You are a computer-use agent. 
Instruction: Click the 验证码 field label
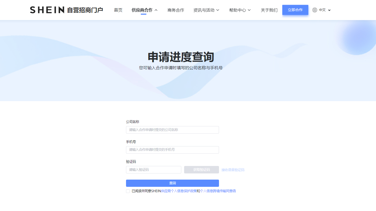coord(131,162)
